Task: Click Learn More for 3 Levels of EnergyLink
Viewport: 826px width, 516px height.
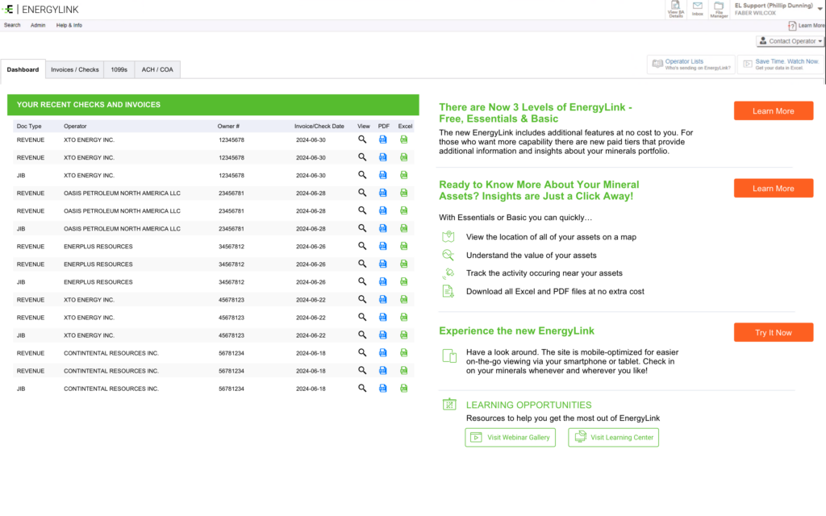Action: (x=774, y=111)
